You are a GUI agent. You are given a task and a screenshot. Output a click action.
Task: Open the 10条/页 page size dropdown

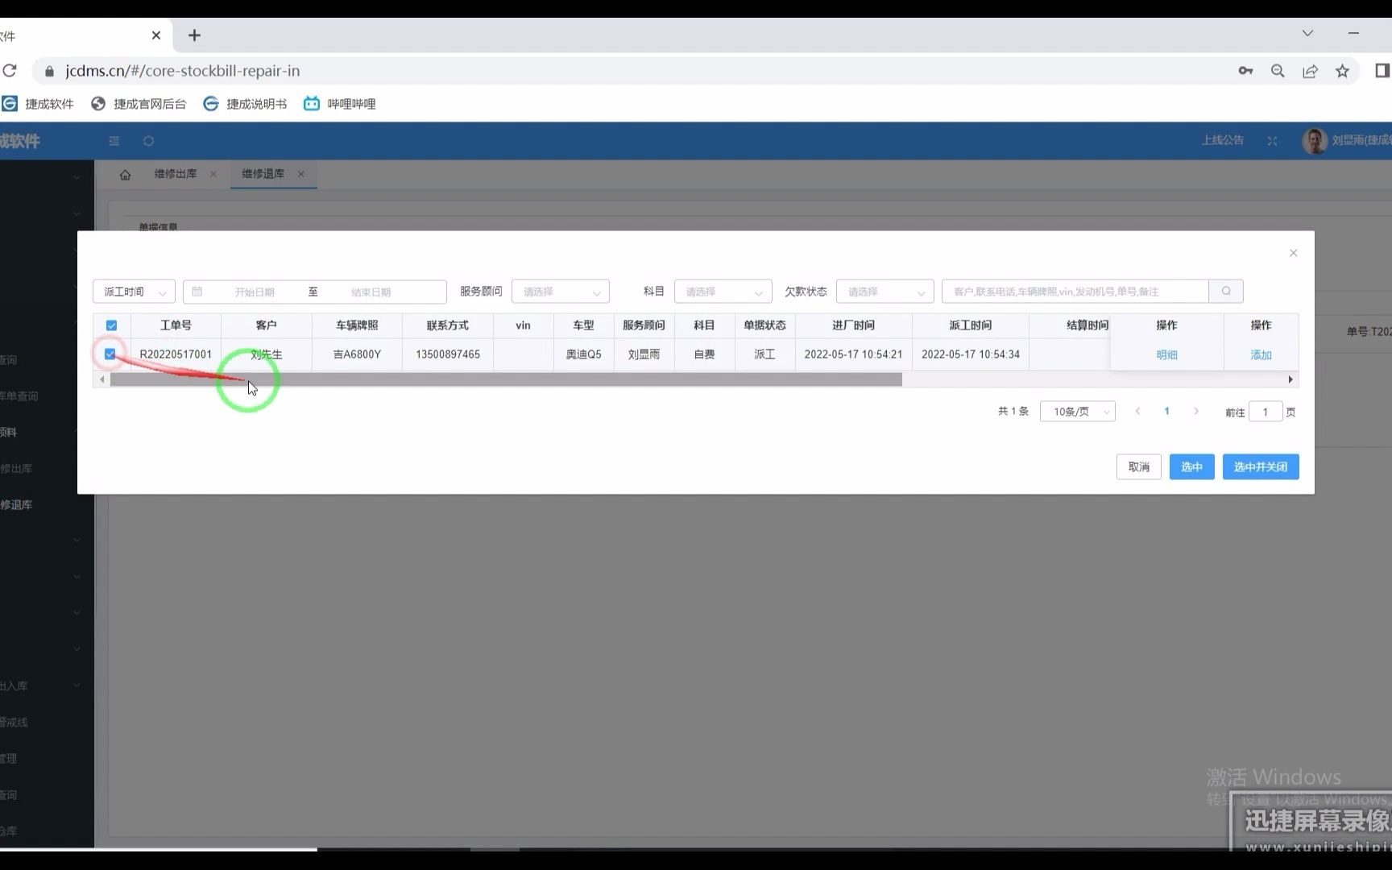[x=1078, y=412]
